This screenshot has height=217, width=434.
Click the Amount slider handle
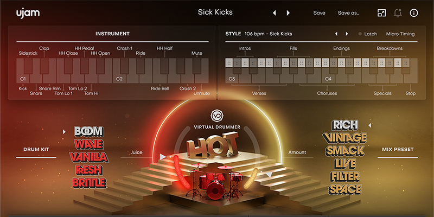(269, 175)
